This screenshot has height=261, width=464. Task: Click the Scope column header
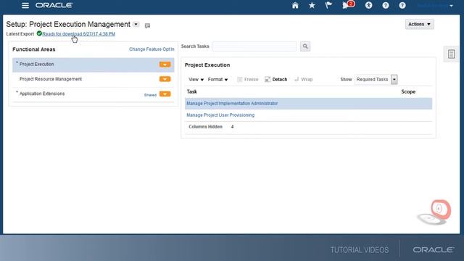(x=408, y=92)
